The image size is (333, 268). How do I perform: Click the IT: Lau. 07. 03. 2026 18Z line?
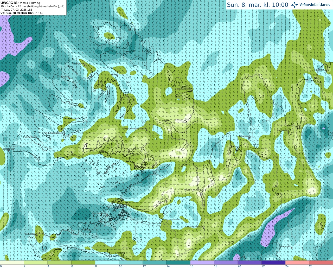(x=16, y=10)
